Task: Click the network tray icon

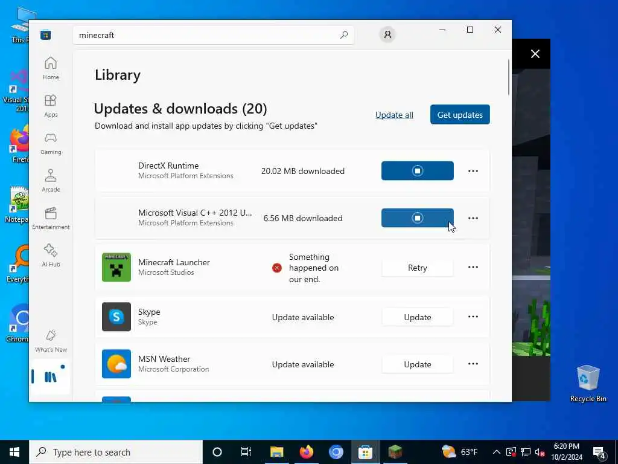Action: coord(526,452)
